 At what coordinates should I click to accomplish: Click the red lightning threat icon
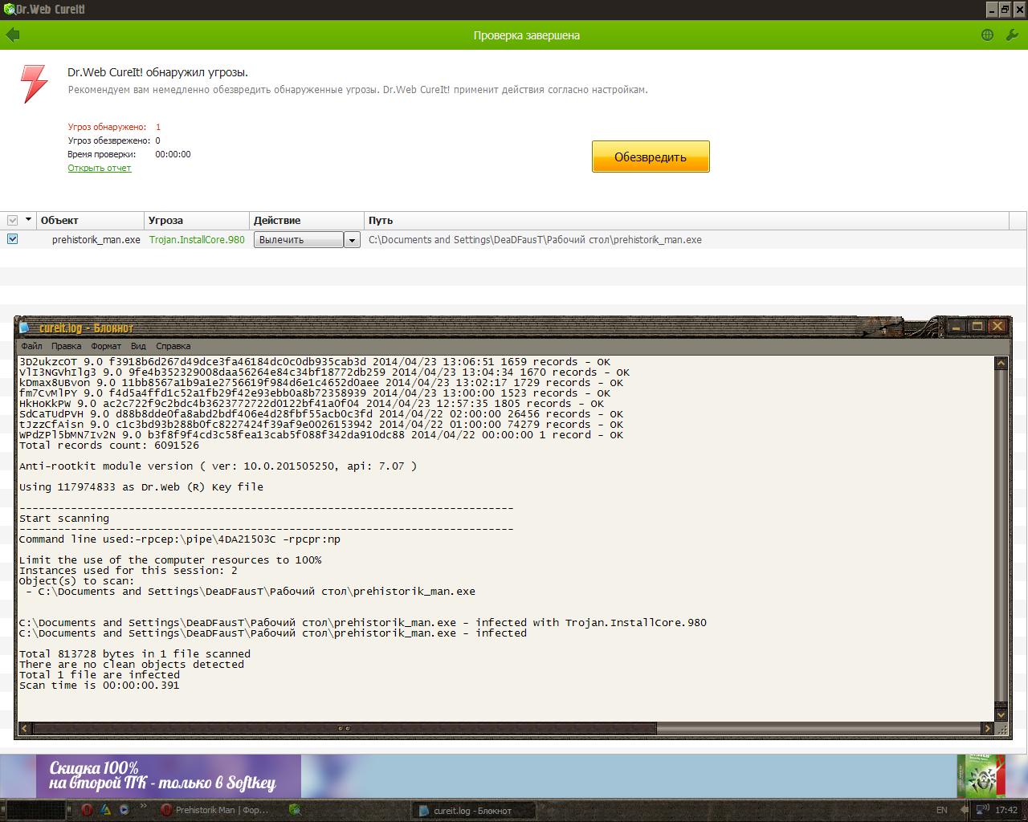click(35, 83)
